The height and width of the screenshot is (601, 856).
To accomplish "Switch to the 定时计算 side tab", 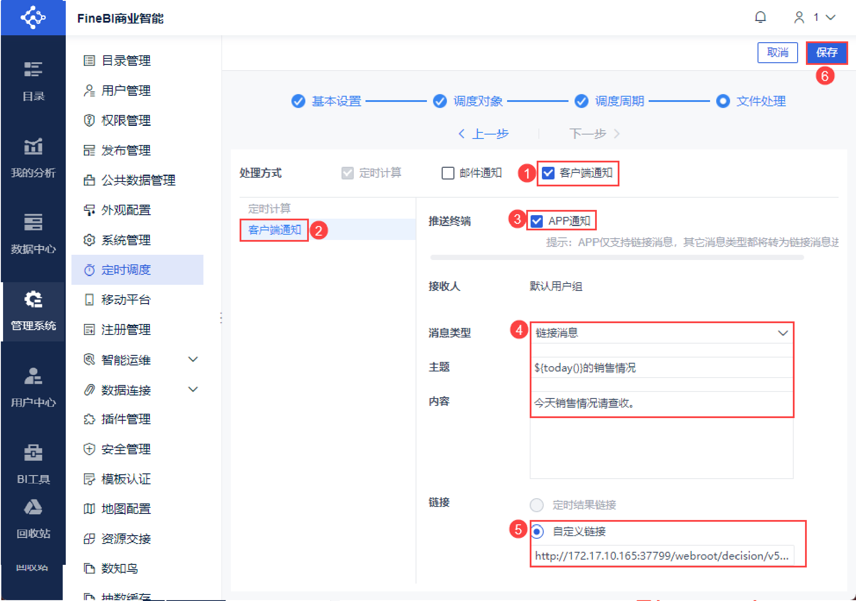I will (269, 209).
